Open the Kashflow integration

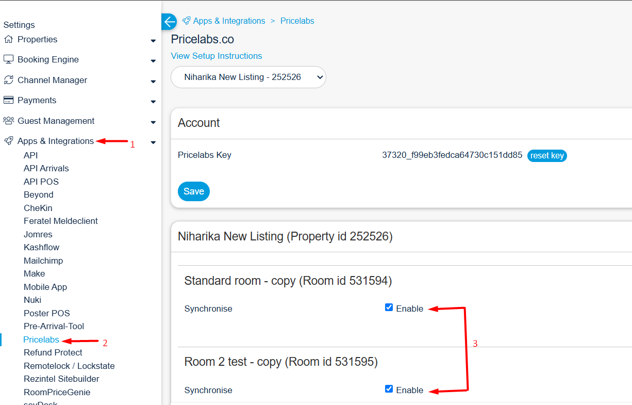[x=41, y=247]
